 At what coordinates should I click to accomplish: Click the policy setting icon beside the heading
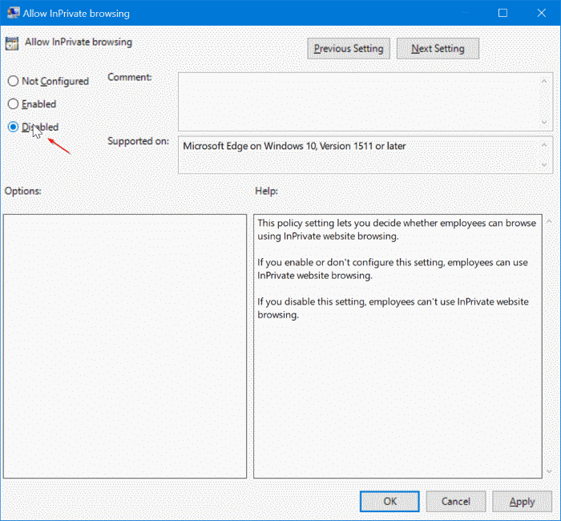point(12,43)
